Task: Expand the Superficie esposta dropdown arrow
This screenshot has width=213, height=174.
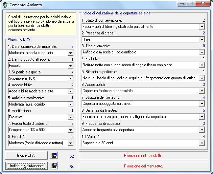Action: pos(70,78)
